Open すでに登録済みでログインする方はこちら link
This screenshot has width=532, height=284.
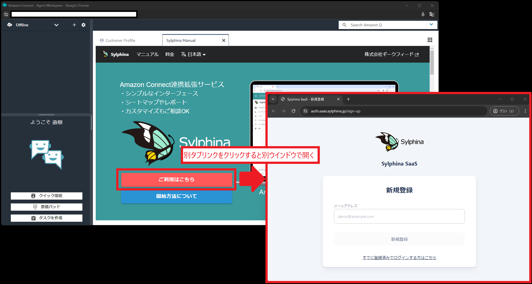(x=399, y=258)
